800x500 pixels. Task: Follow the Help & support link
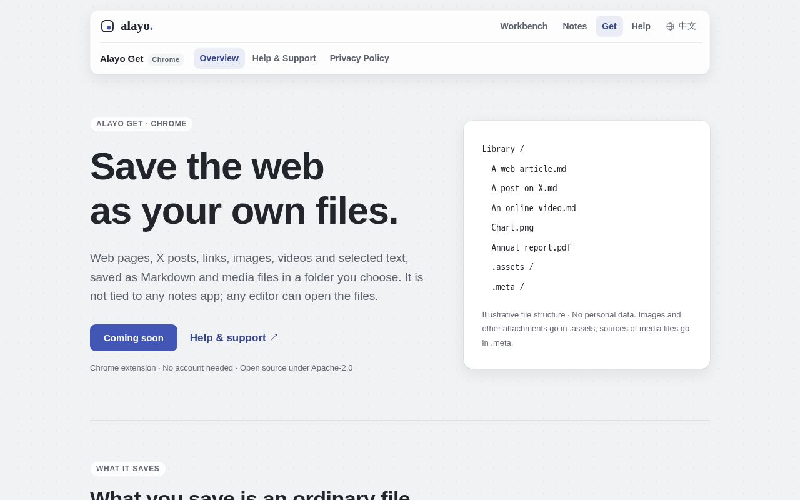click(234, 337)
